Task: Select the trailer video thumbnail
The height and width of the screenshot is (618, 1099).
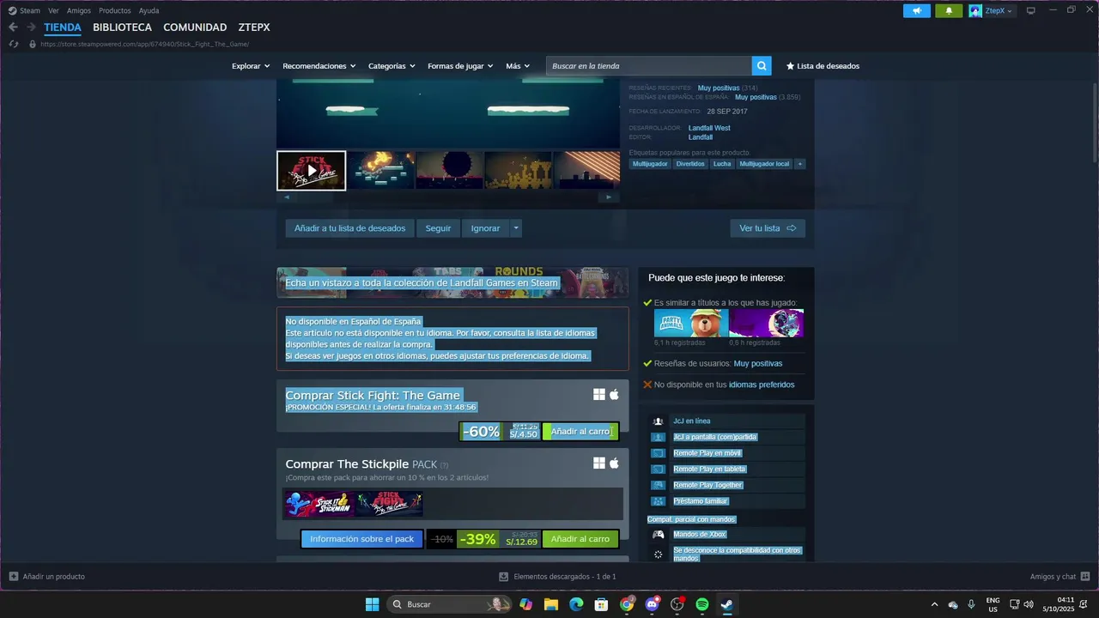Action: 311,170
